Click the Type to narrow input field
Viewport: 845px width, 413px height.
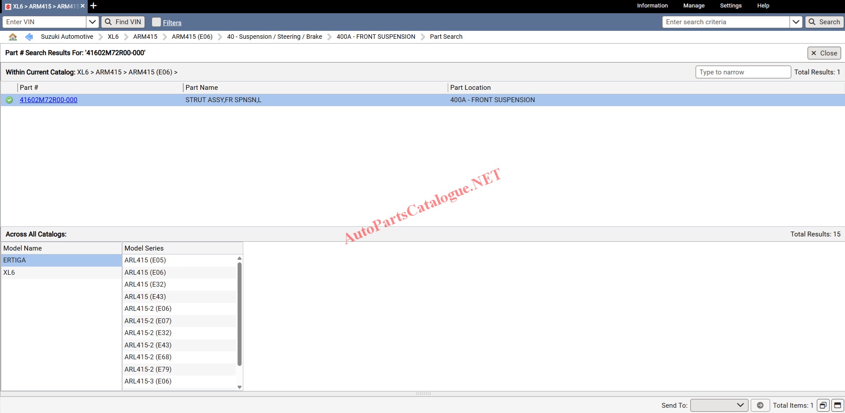[743, 72]
